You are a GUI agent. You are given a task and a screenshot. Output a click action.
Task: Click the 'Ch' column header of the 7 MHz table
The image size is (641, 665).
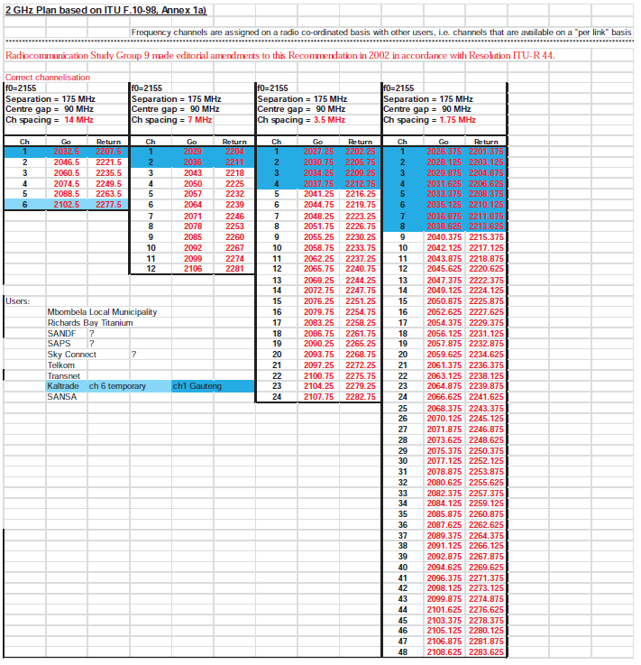click(x=151, y=142)
